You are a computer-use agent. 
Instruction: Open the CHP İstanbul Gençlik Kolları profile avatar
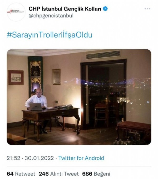15,12
